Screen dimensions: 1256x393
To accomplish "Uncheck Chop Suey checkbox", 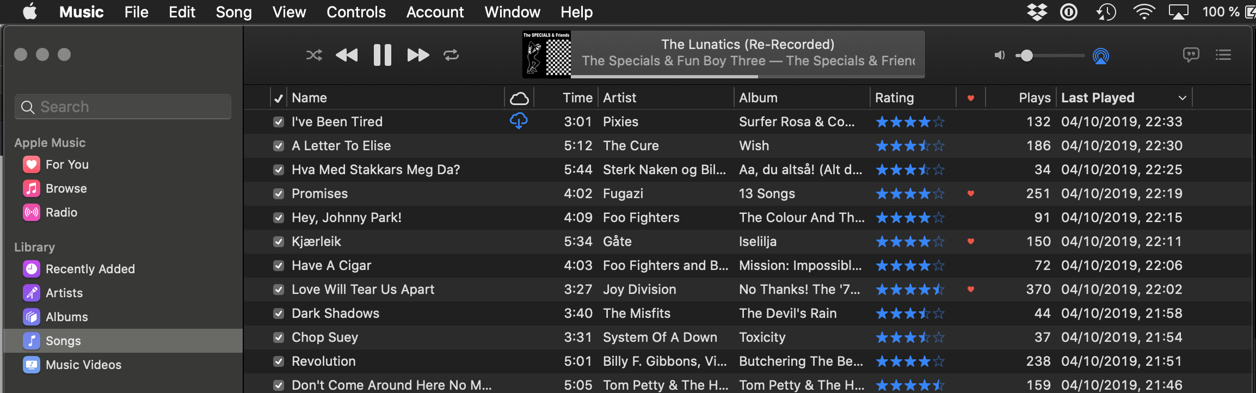I will (279, 337).
